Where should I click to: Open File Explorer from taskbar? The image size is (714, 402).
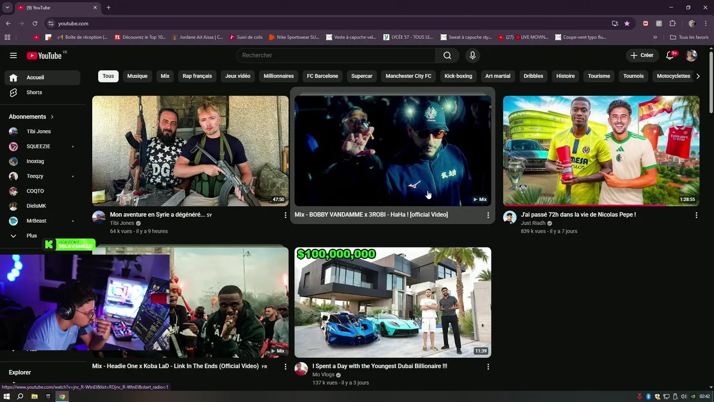[34, 396]
